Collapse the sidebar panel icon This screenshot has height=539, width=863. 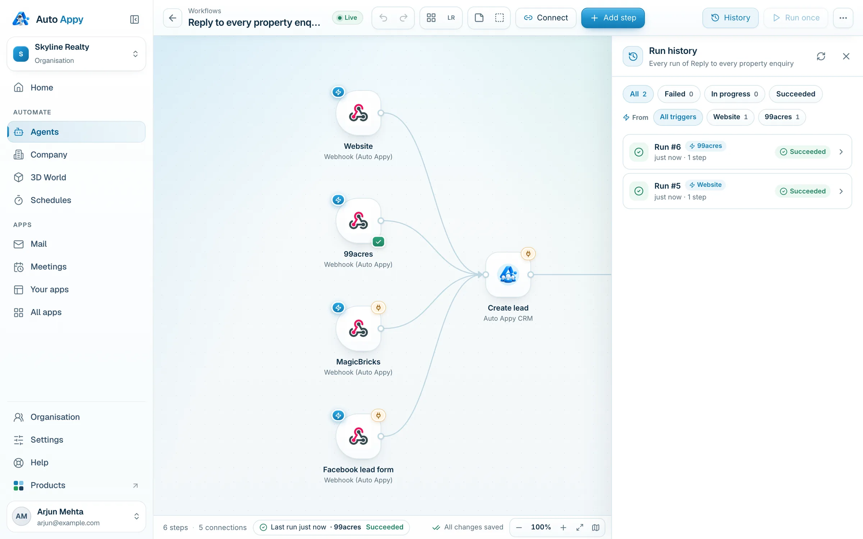pos(134,19)
